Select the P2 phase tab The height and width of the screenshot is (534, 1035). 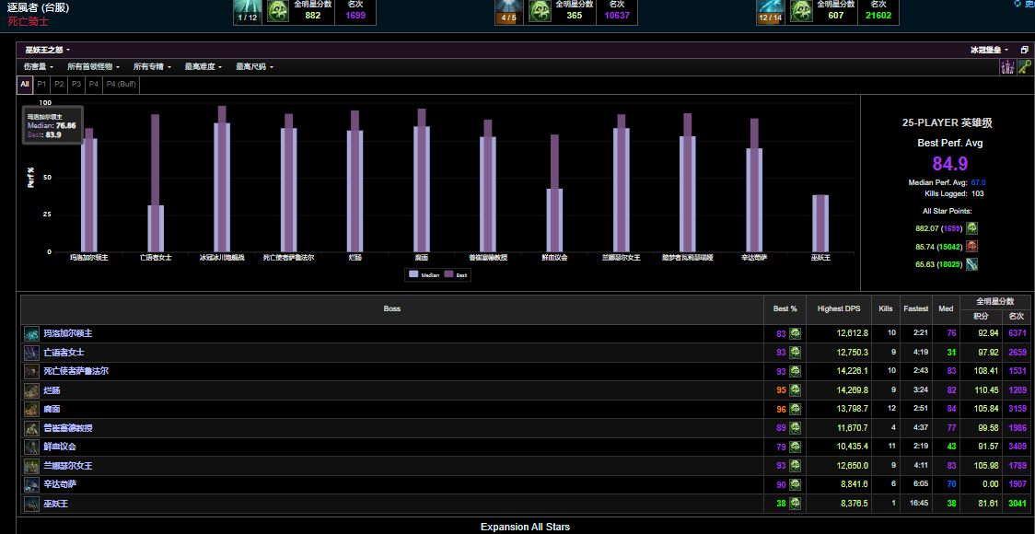[x=59, y=84]
